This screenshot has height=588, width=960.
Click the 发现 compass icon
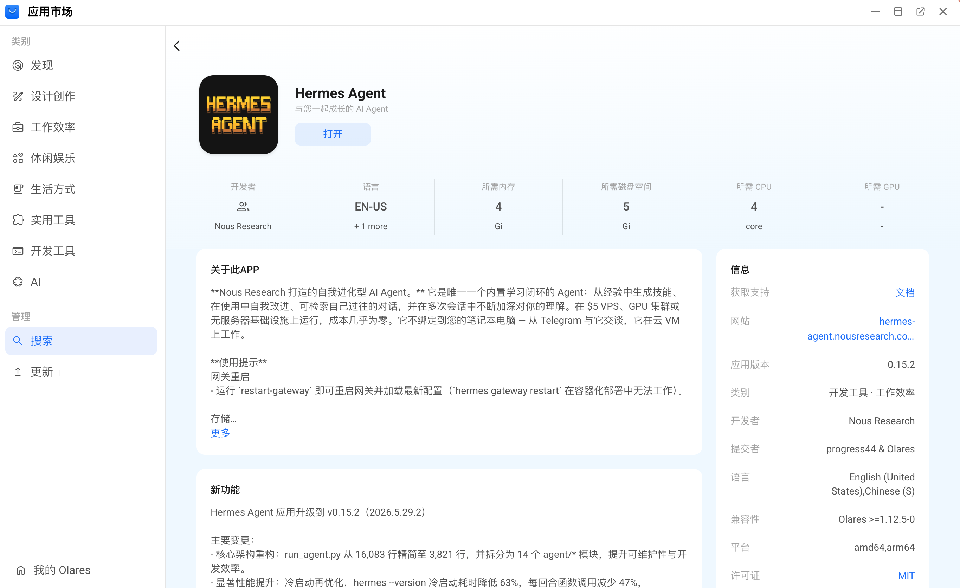[18, 65]
